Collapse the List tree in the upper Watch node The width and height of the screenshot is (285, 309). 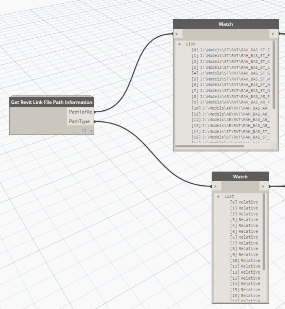[x=180, y=44]
